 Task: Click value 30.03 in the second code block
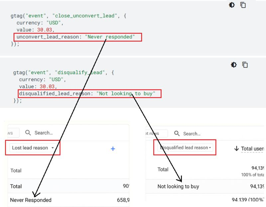pyautogui.click(x=47, y=86)
